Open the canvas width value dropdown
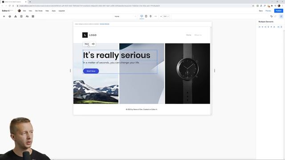This screenshot has height=160, width=285. pyautogui.click(x=166, y=16)
